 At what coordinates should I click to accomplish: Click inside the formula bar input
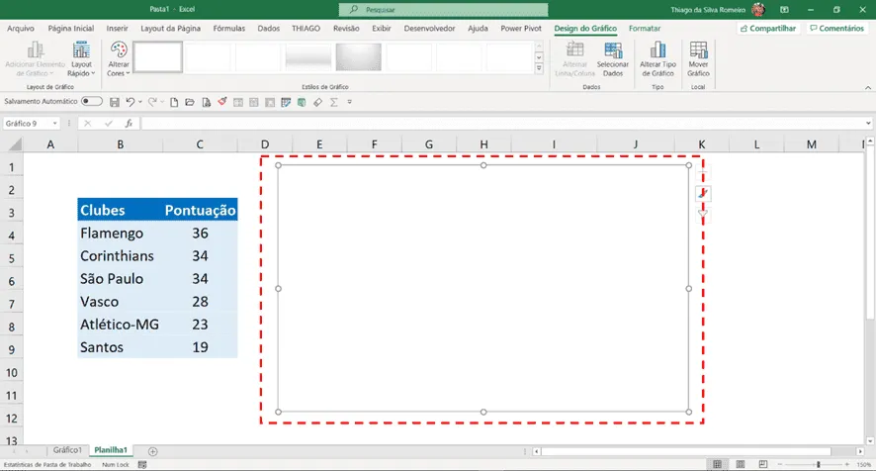coord(501,123)
